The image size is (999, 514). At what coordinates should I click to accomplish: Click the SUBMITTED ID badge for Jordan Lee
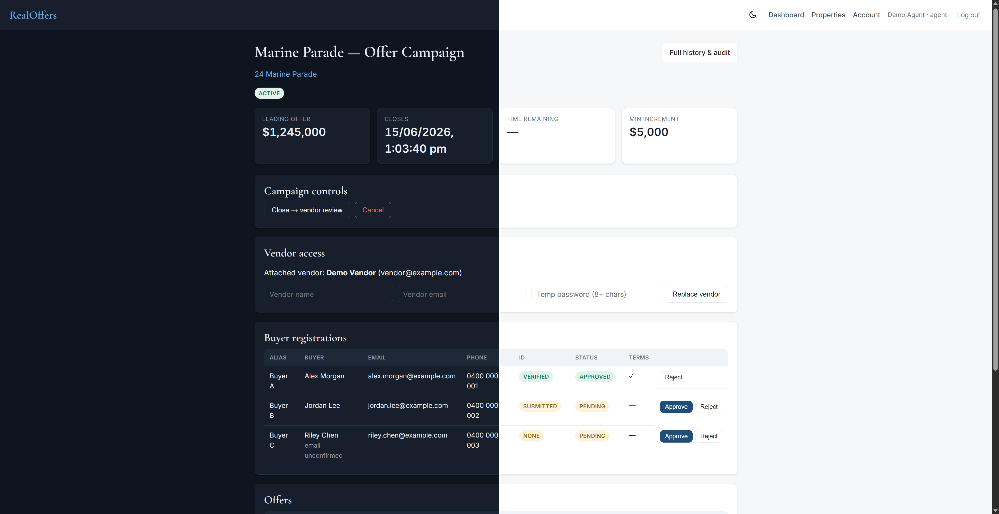[540, 406]
